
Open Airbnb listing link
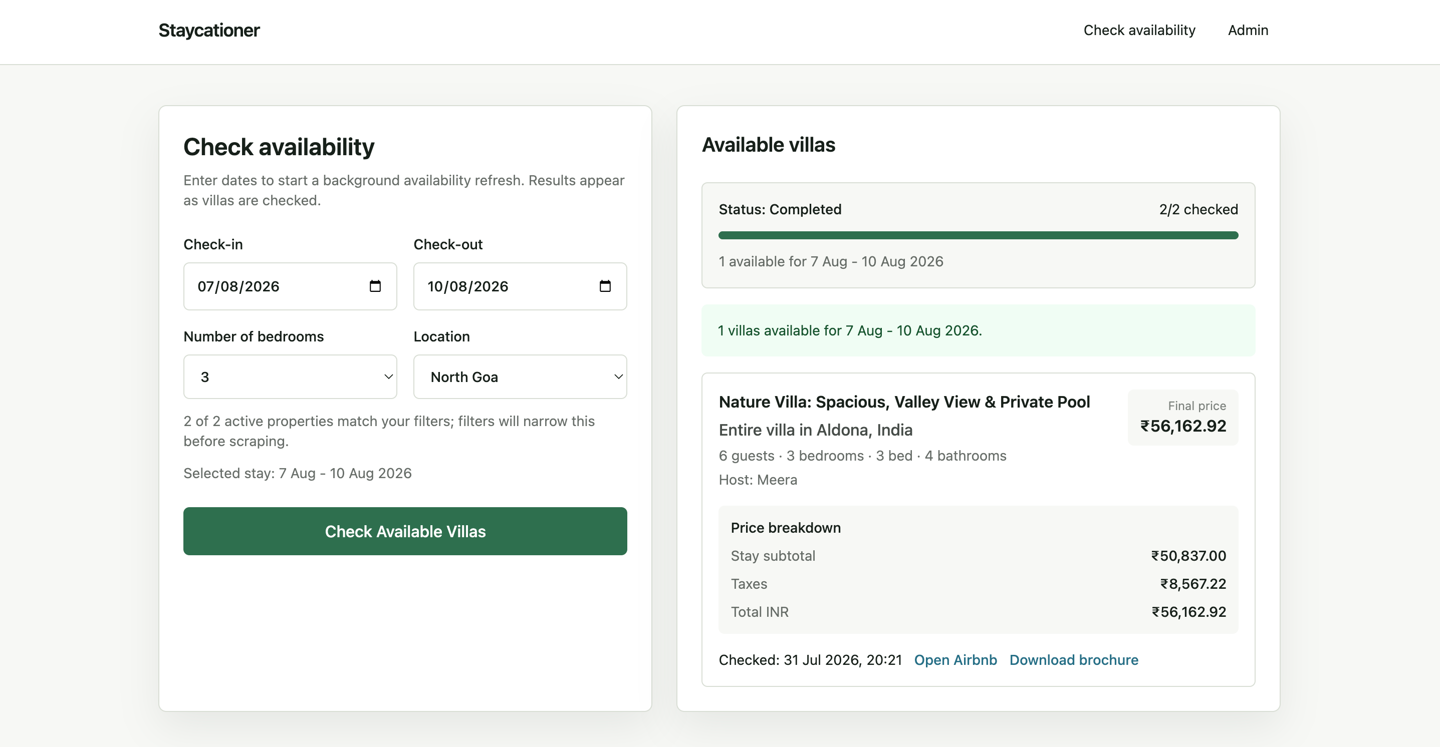click(x=955, y=660)
